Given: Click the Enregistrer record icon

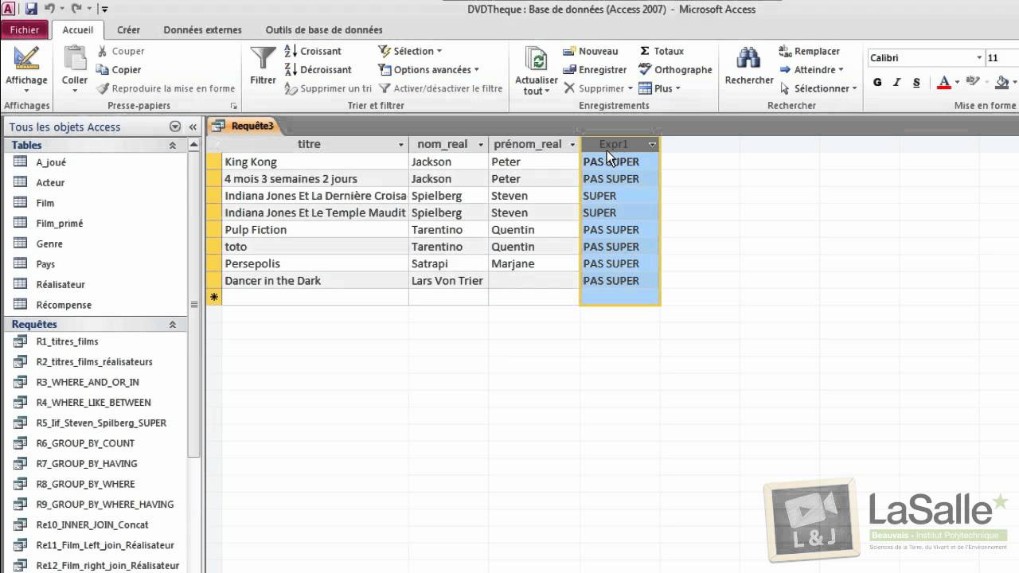Looking at the screenshot, I should click(569, 70).
